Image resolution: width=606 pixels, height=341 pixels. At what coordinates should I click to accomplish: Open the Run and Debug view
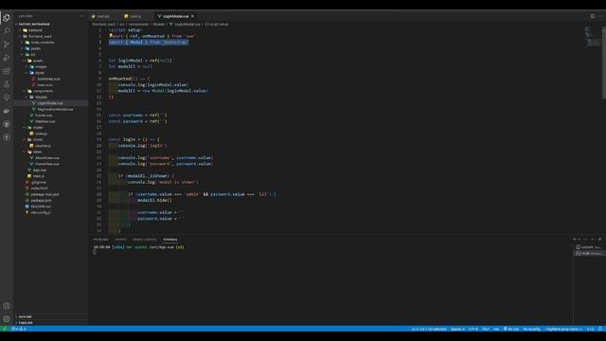tap(7, 58)
